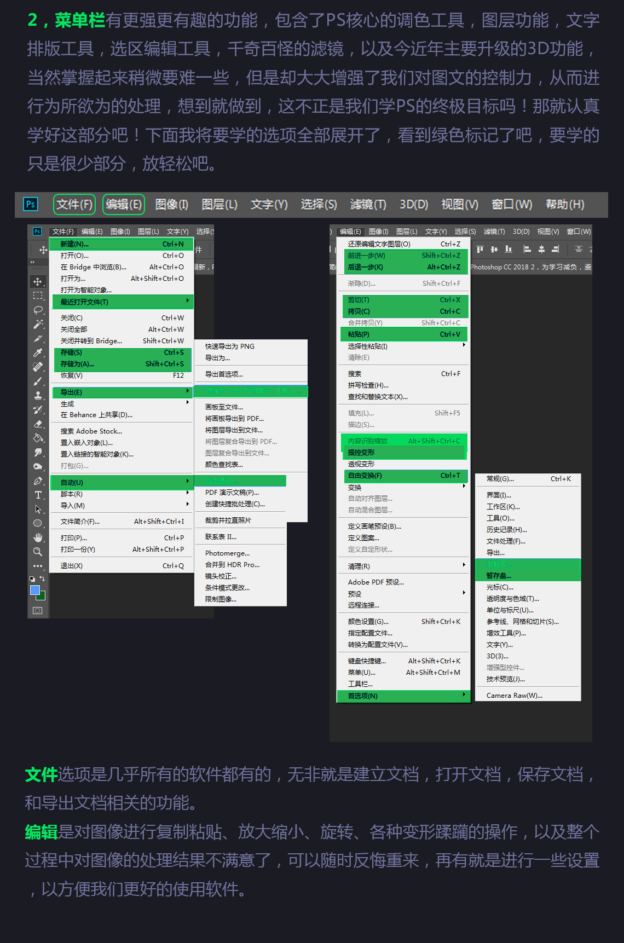Select the Lasso tool

click(38, 310)
